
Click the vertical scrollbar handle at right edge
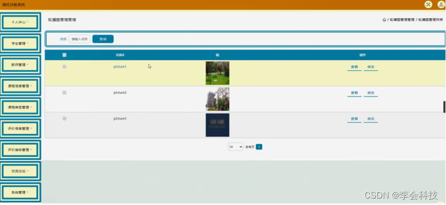(444, 107)
